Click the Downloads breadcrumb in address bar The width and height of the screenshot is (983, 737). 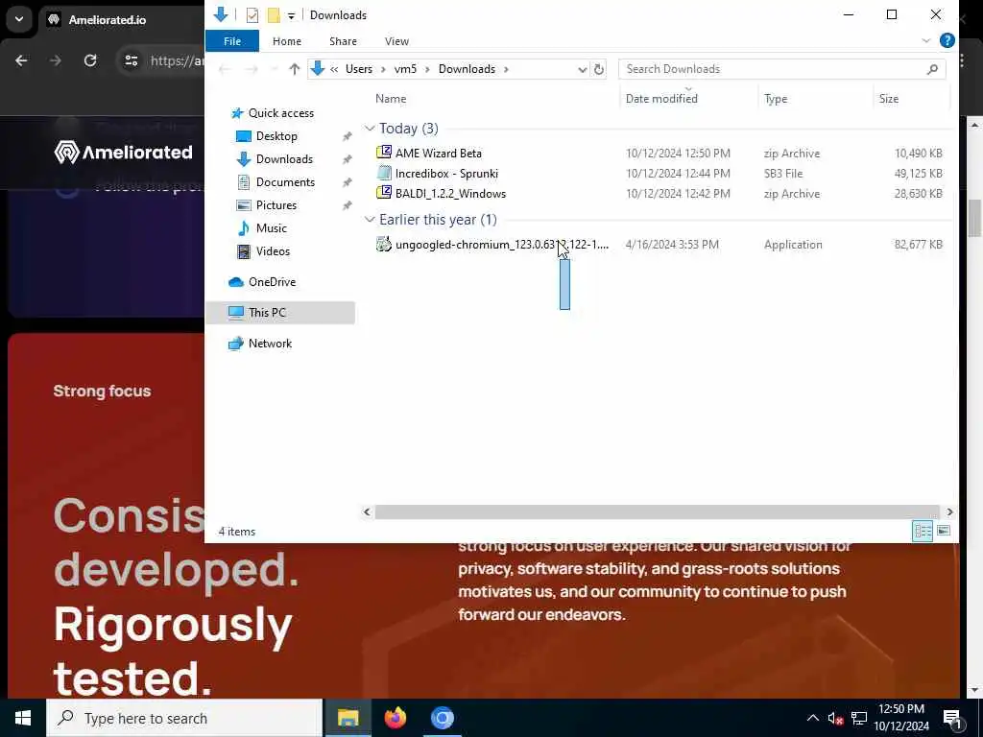(x=467, y=69)
